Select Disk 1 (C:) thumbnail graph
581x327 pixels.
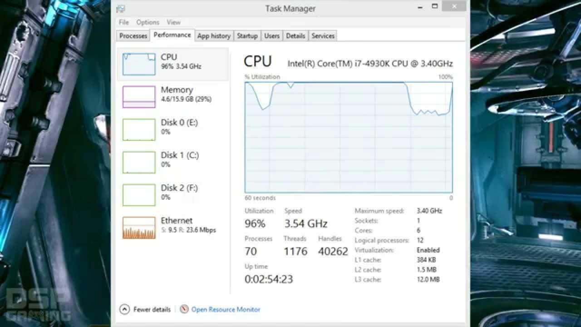139,162
